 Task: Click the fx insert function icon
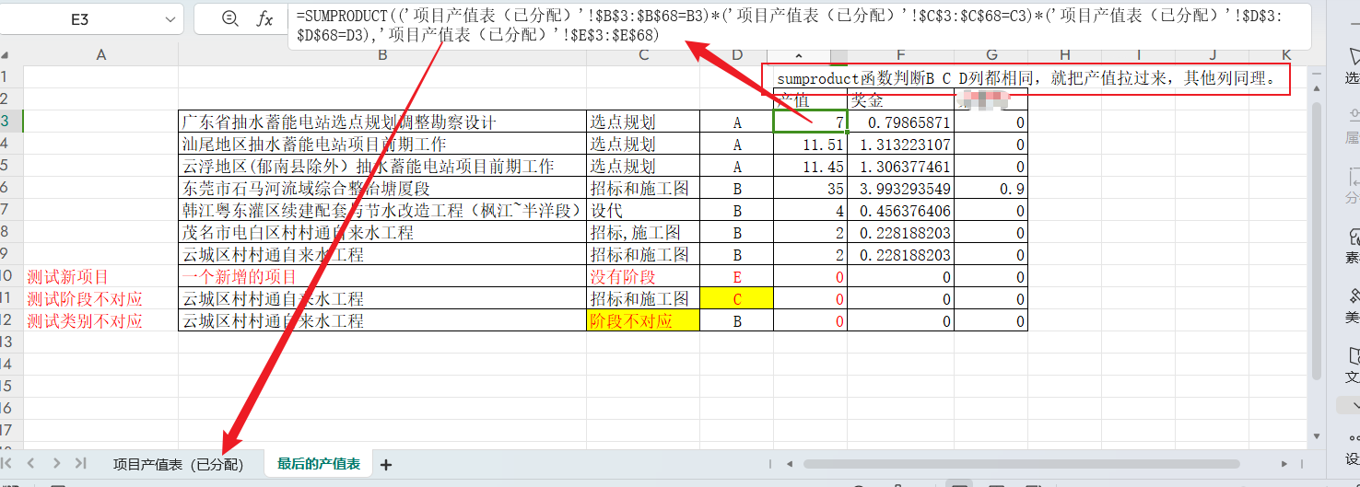click(264, 19)
